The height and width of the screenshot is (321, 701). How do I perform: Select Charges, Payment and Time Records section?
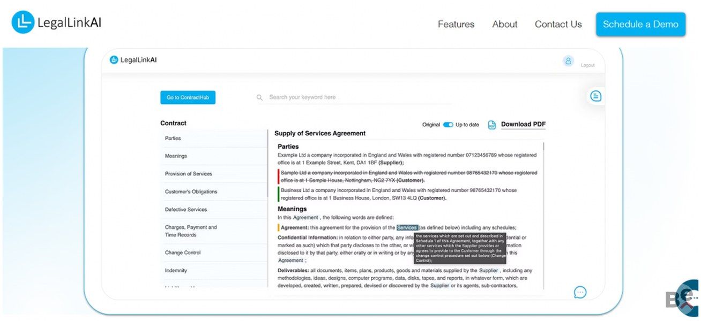tap(214, 231)
